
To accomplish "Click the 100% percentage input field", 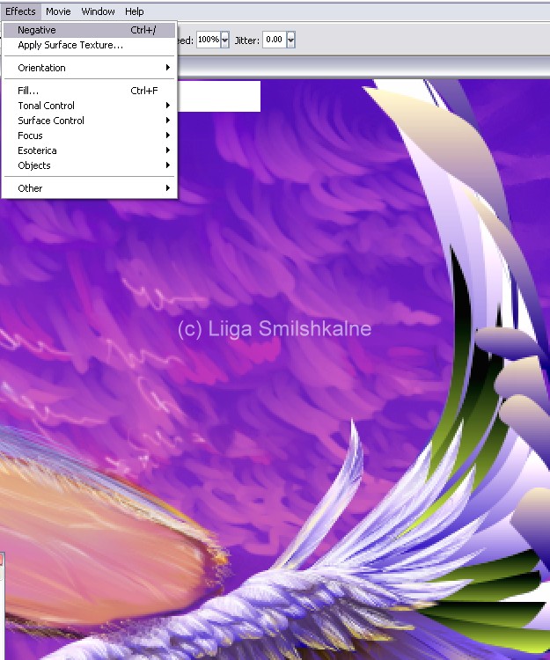I will (209, 40).
